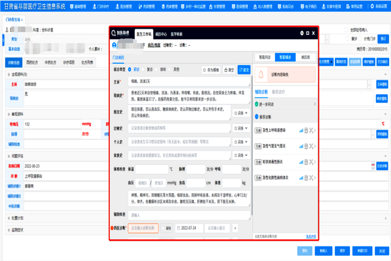
Task: Select the 复诊 visit type radio button
Action: click(145, 69)
